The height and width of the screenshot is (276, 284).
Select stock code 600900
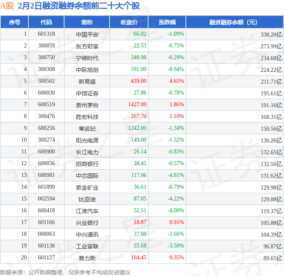click(46, 152)
